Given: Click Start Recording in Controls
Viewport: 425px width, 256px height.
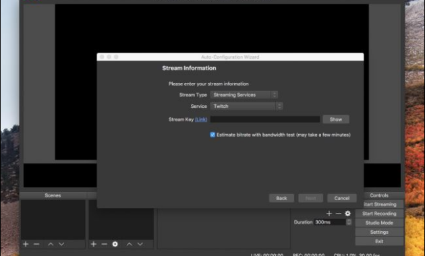Looking at the screenshot, I should pyautogui.click(x=379, y=214).
